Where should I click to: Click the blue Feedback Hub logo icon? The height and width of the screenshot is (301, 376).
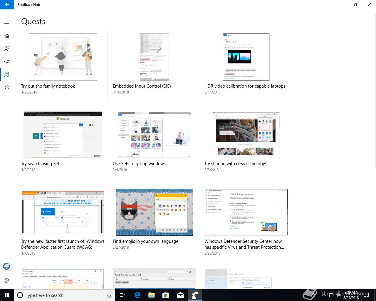6,266
